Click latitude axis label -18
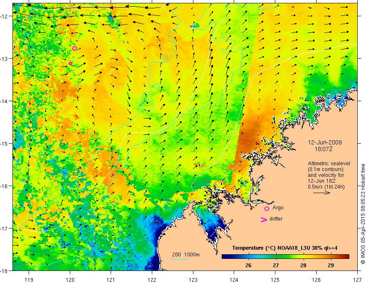366x283 pixels. 5,271
